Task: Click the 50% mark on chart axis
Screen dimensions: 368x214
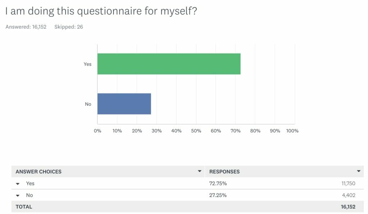Action: point(196,131)
